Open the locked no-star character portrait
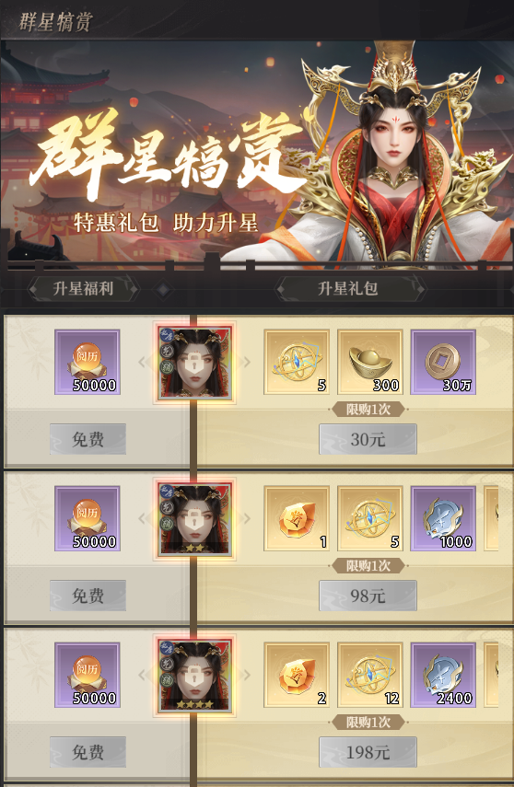The image size is (514, 787). pos(194,363)
